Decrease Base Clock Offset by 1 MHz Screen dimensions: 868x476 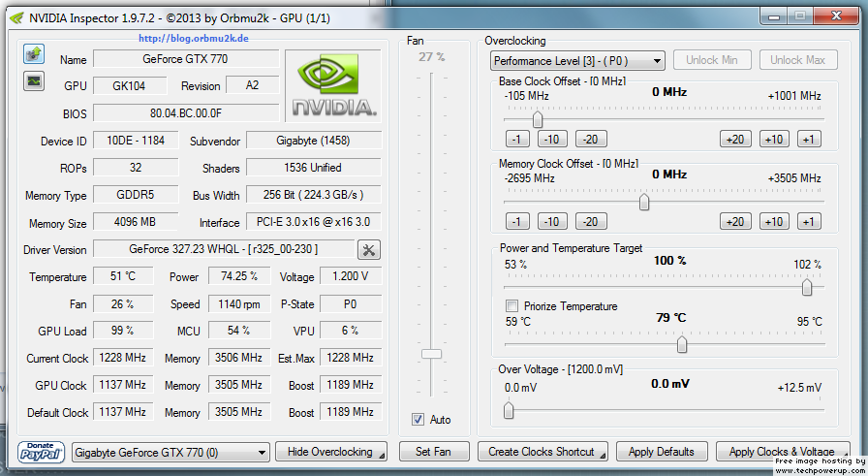click(517, 139)
